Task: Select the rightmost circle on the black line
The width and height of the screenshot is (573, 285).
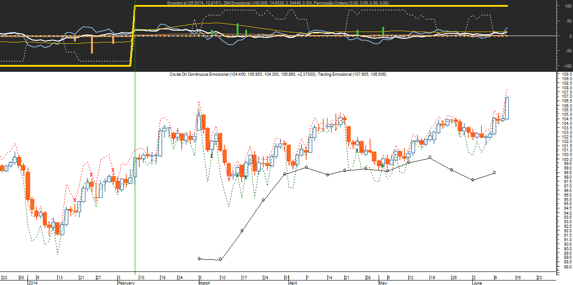Action: (495, 173)
